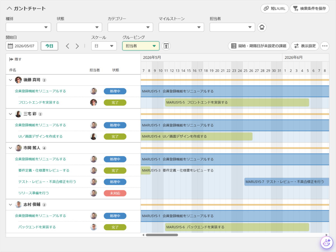336x252 pixels.
Task: Collapse the 後藤 真司 group
Action: tap(10, 80)
